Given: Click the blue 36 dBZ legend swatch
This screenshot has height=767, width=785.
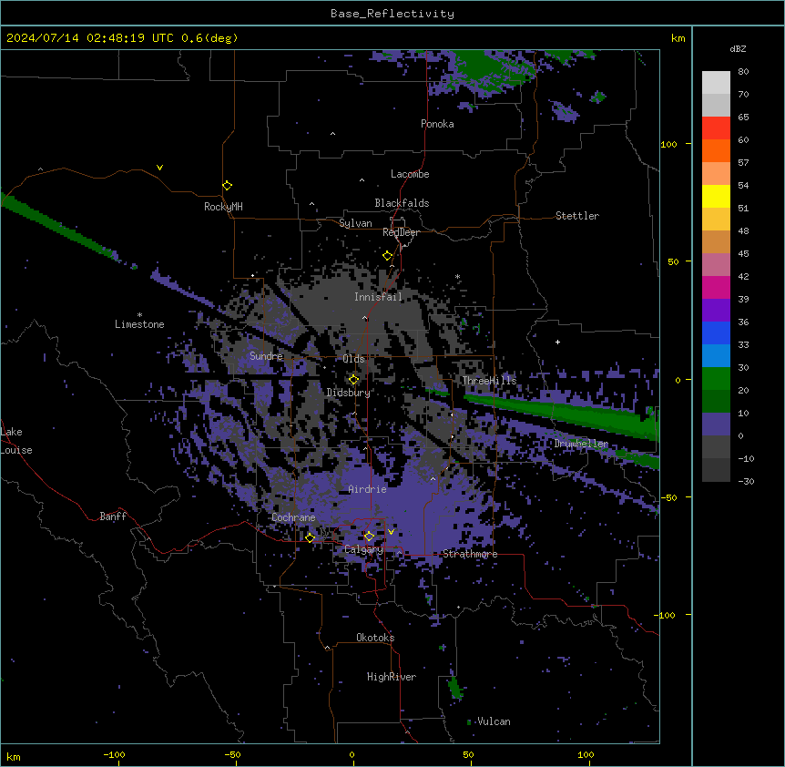Looking at the screenshot, I should point(716,332).
